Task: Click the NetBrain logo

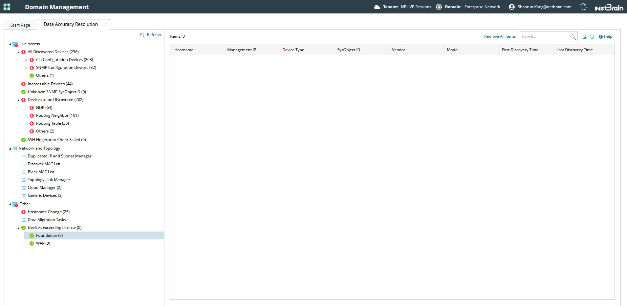Action: (609, 7)
